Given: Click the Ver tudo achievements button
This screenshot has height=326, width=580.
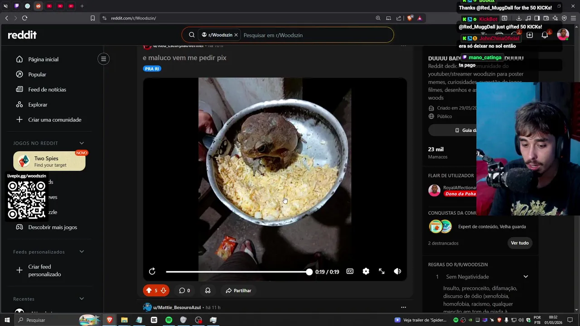Looking at the screenshot, I should click(x=520, y=243).
